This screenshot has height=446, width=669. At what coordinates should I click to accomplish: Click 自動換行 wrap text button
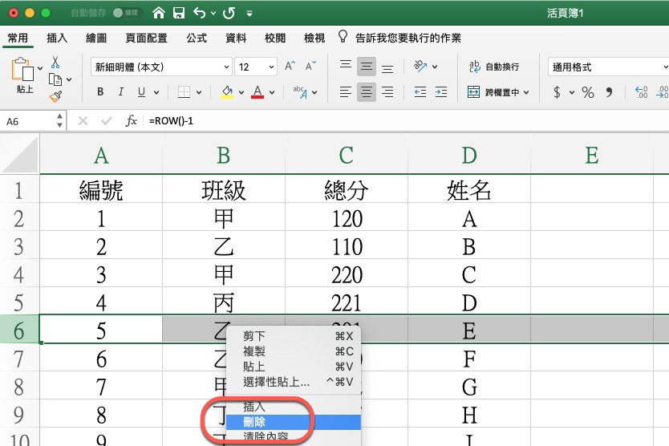(494, 67)
